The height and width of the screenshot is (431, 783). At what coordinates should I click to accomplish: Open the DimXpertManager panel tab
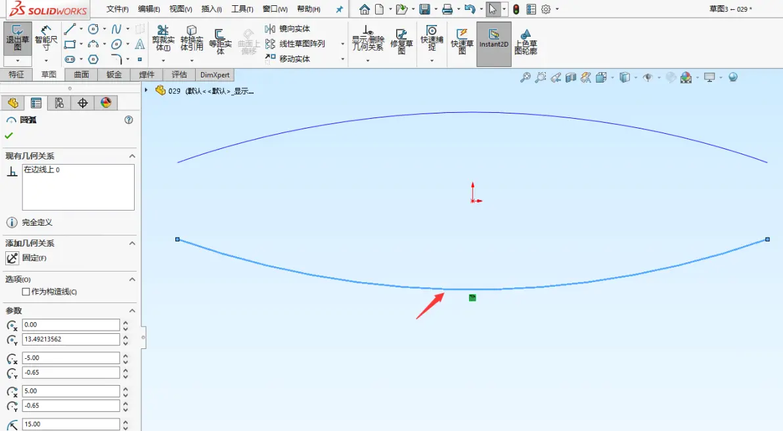(x=82, y=103)
